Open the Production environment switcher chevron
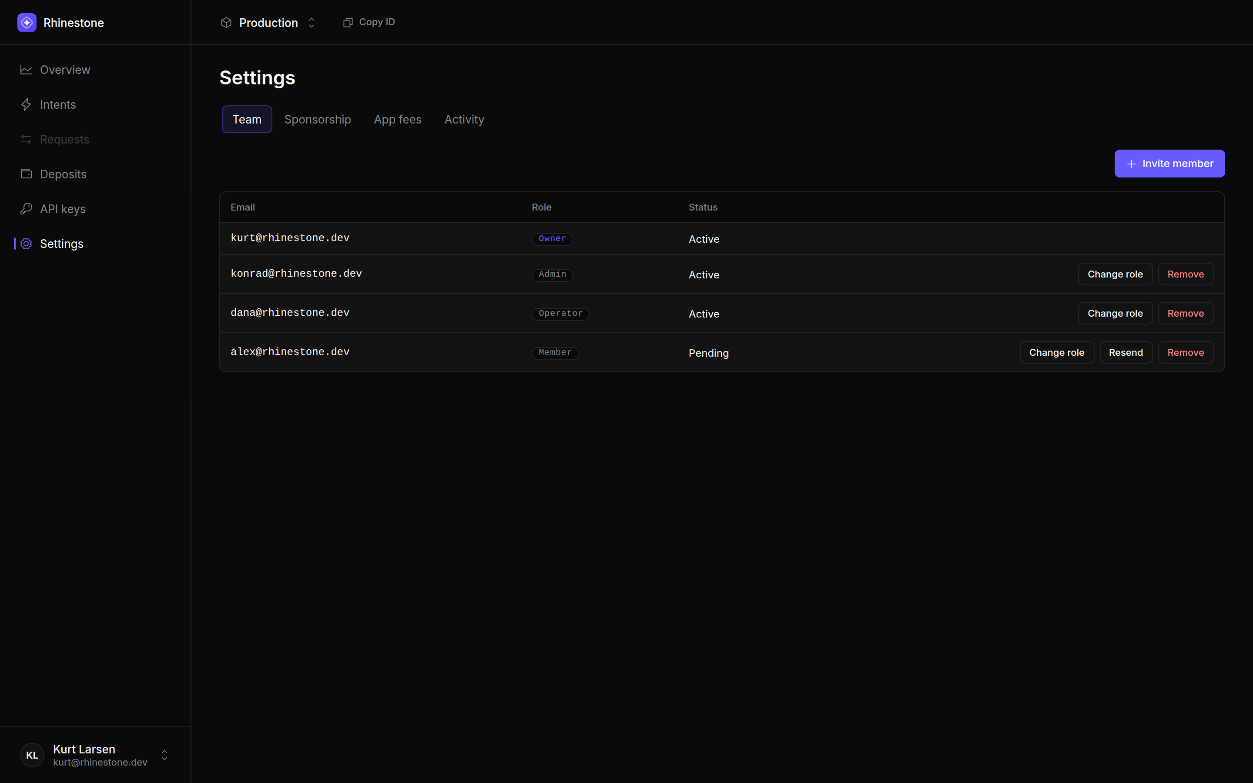The width and height of the screenshot is (1253, 783). click(311, 23)
